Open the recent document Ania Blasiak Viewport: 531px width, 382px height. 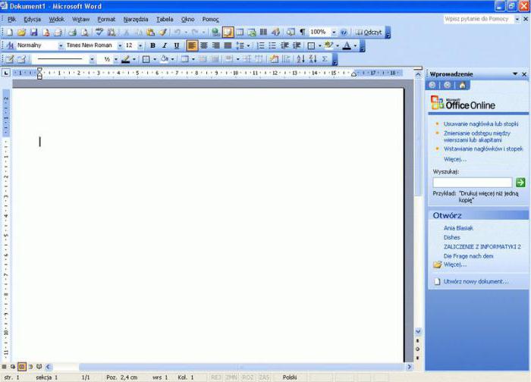pos(458,228)
